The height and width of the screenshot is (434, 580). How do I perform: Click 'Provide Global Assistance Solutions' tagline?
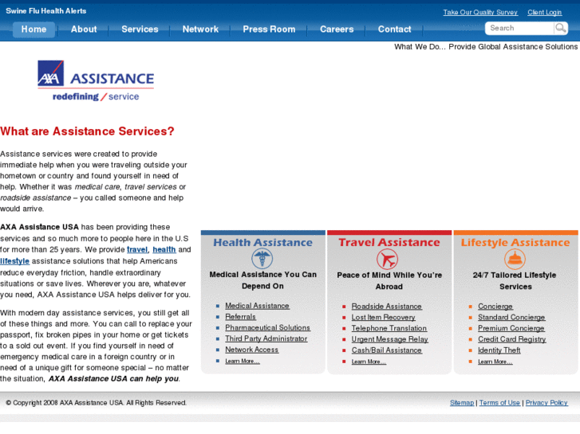pos(513,47)
